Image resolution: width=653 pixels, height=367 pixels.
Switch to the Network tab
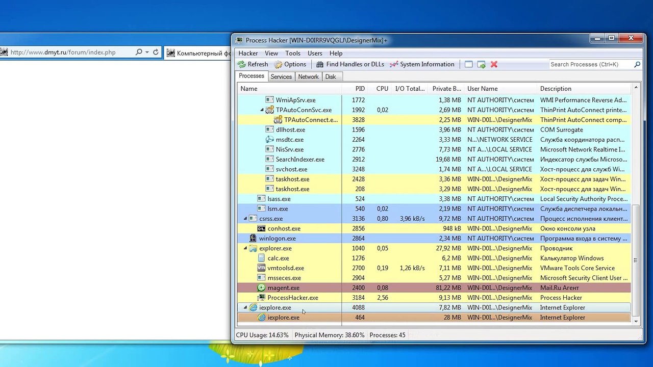308,76
